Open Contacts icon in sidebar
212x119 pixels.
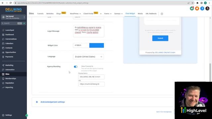coord(3,48)
